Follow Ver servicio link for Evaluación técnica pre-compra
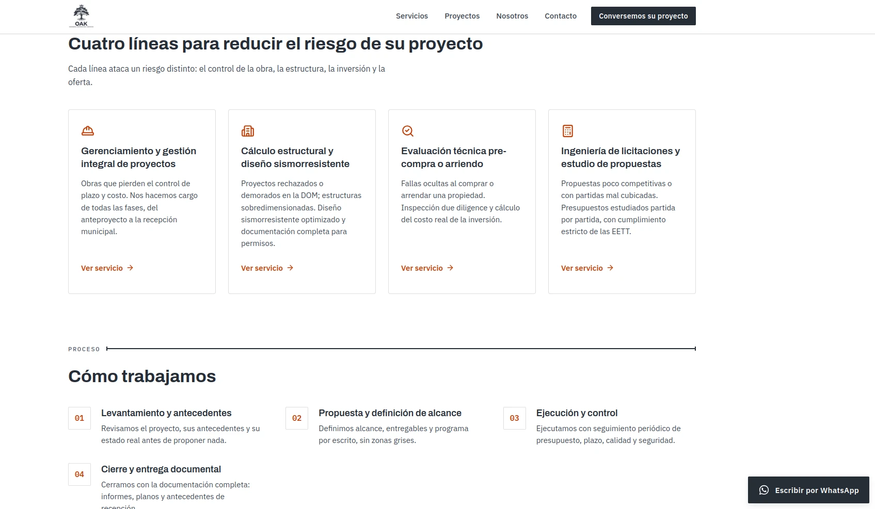The image size is (875, 509). pyautogui.click(x=427, y=268)
